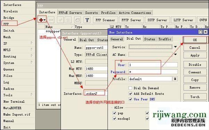The image size is (209, 130).
Task: Open the Interface tab in PPP window
Action: tap(47, 12)
